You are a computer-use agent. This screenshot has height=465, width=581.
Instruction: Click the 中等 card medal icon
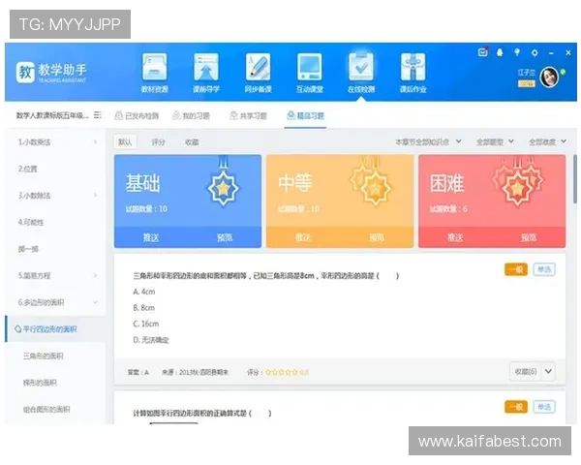[x=371, y=182]
